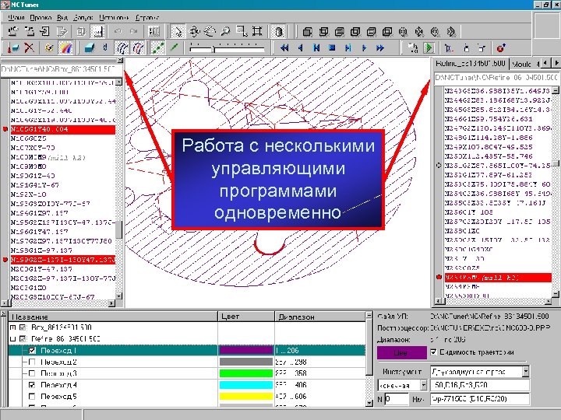Click the blue stop square button
Image resolution: width=561 pixels, height=420 pixels.
[333, 47]
